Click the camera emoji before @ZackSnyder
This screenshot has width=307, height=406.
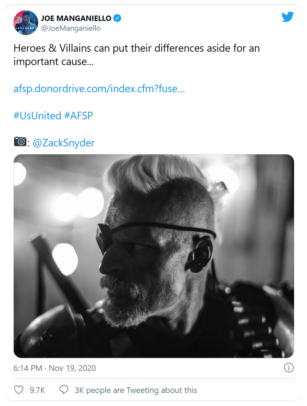point(20,142)
